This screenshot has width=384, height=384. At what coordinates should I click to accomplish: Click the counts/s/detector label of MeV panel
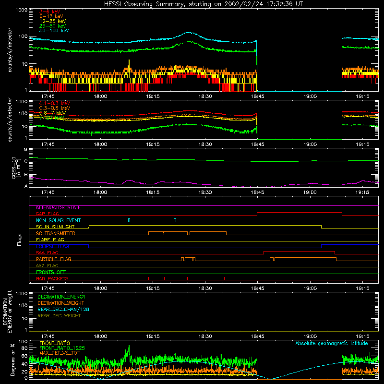[x=10, y=120]
